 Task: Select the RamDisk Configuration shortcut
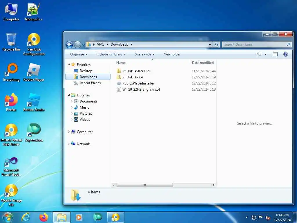(x=34, y=44)
